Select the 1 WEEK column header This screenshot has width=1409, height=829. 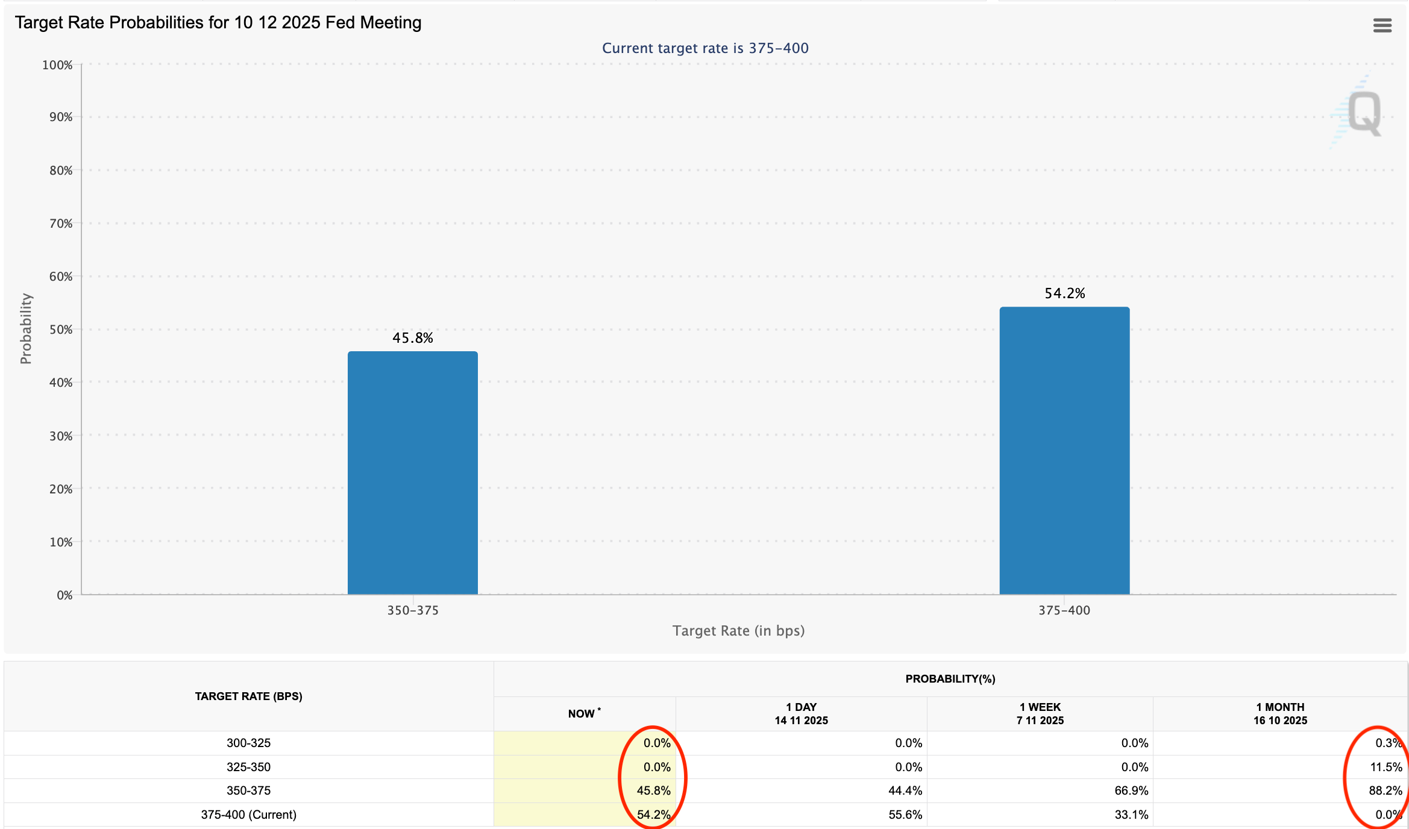pyautogui.click(x=1040, y=714)
